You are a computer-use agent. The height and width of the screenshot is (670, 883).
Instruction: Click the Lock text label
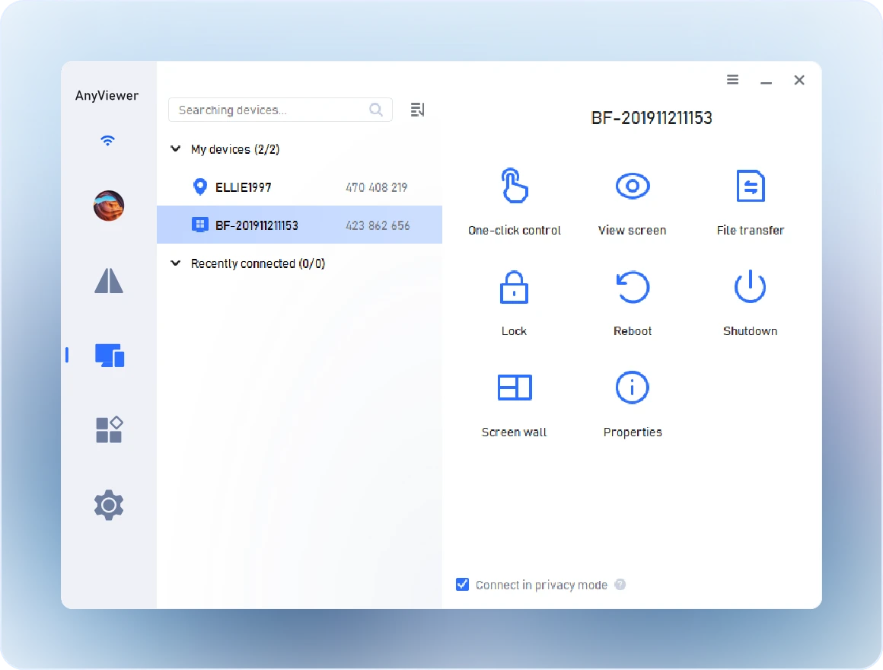pyautogui.click(x=514, y=331)
